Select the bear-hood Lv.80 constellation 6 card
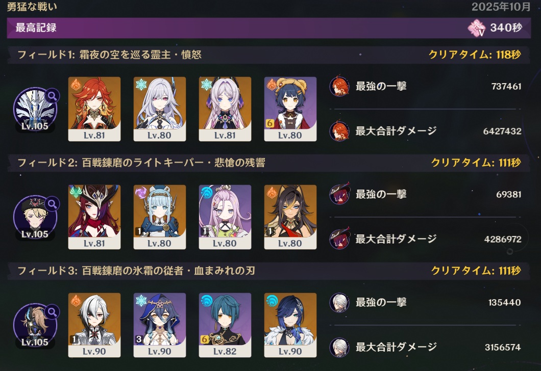 (290, 109)
